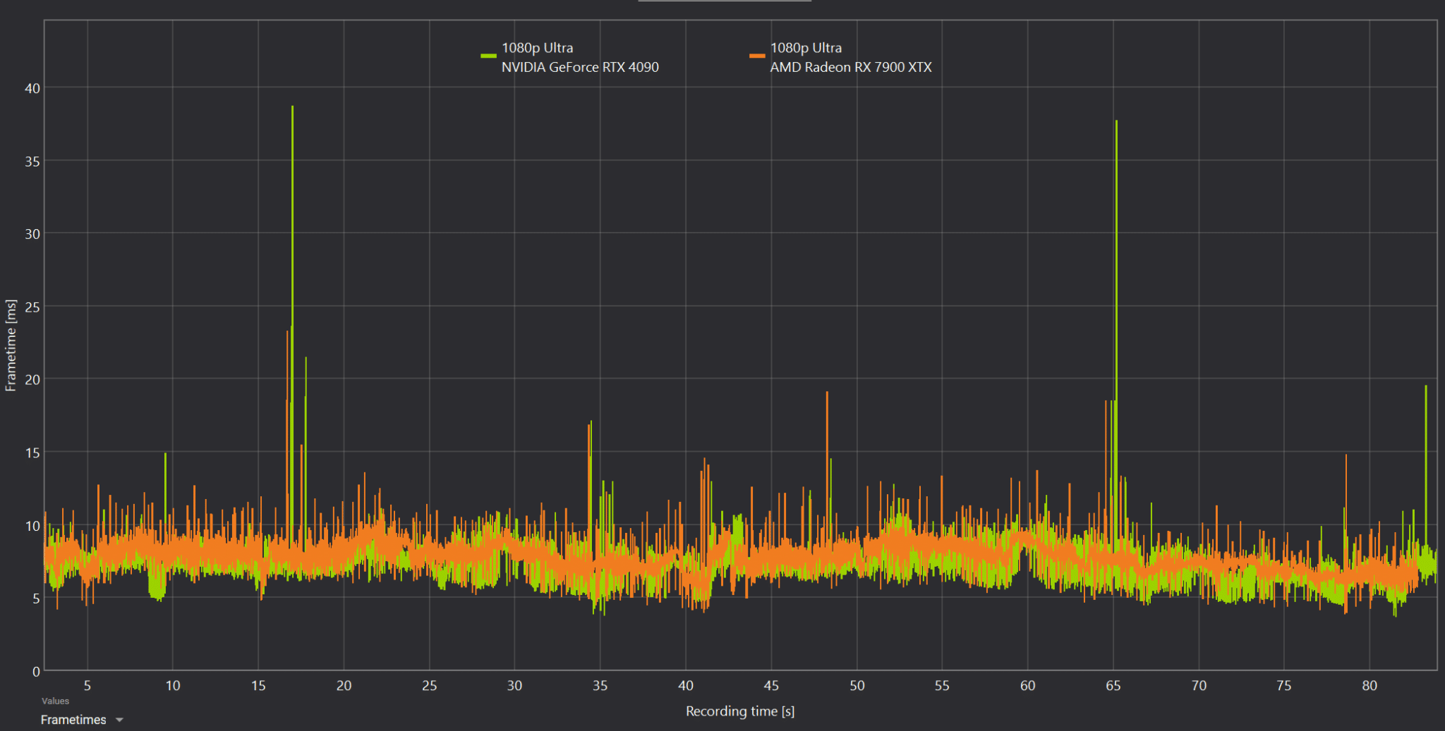Click the 50 tick on the recording time axis
Screen dimensions: 1445x731
[x=857, y=685]
